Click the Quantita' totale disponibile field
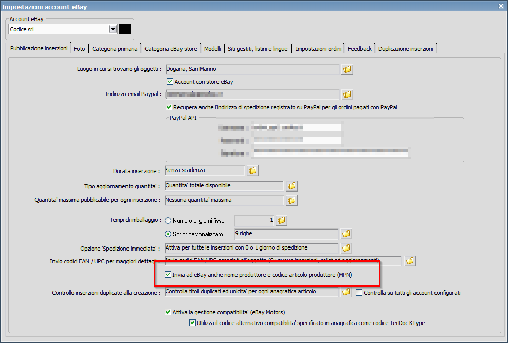Image resolution: width=508 pixels, height=343 pixels. pos(224,186)
